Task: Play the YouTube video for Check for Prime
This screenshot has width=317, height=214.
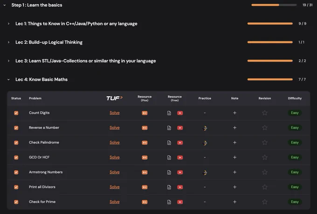Action: point(180,202)
